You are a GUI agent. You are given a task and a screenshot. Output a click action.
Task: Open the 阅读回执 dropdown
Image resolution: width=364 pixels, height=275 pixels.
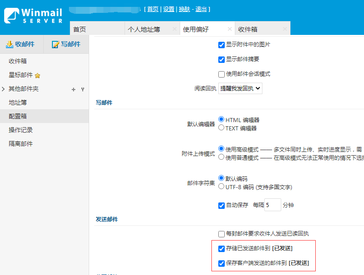pyautogui.click(x=240, y=88)
